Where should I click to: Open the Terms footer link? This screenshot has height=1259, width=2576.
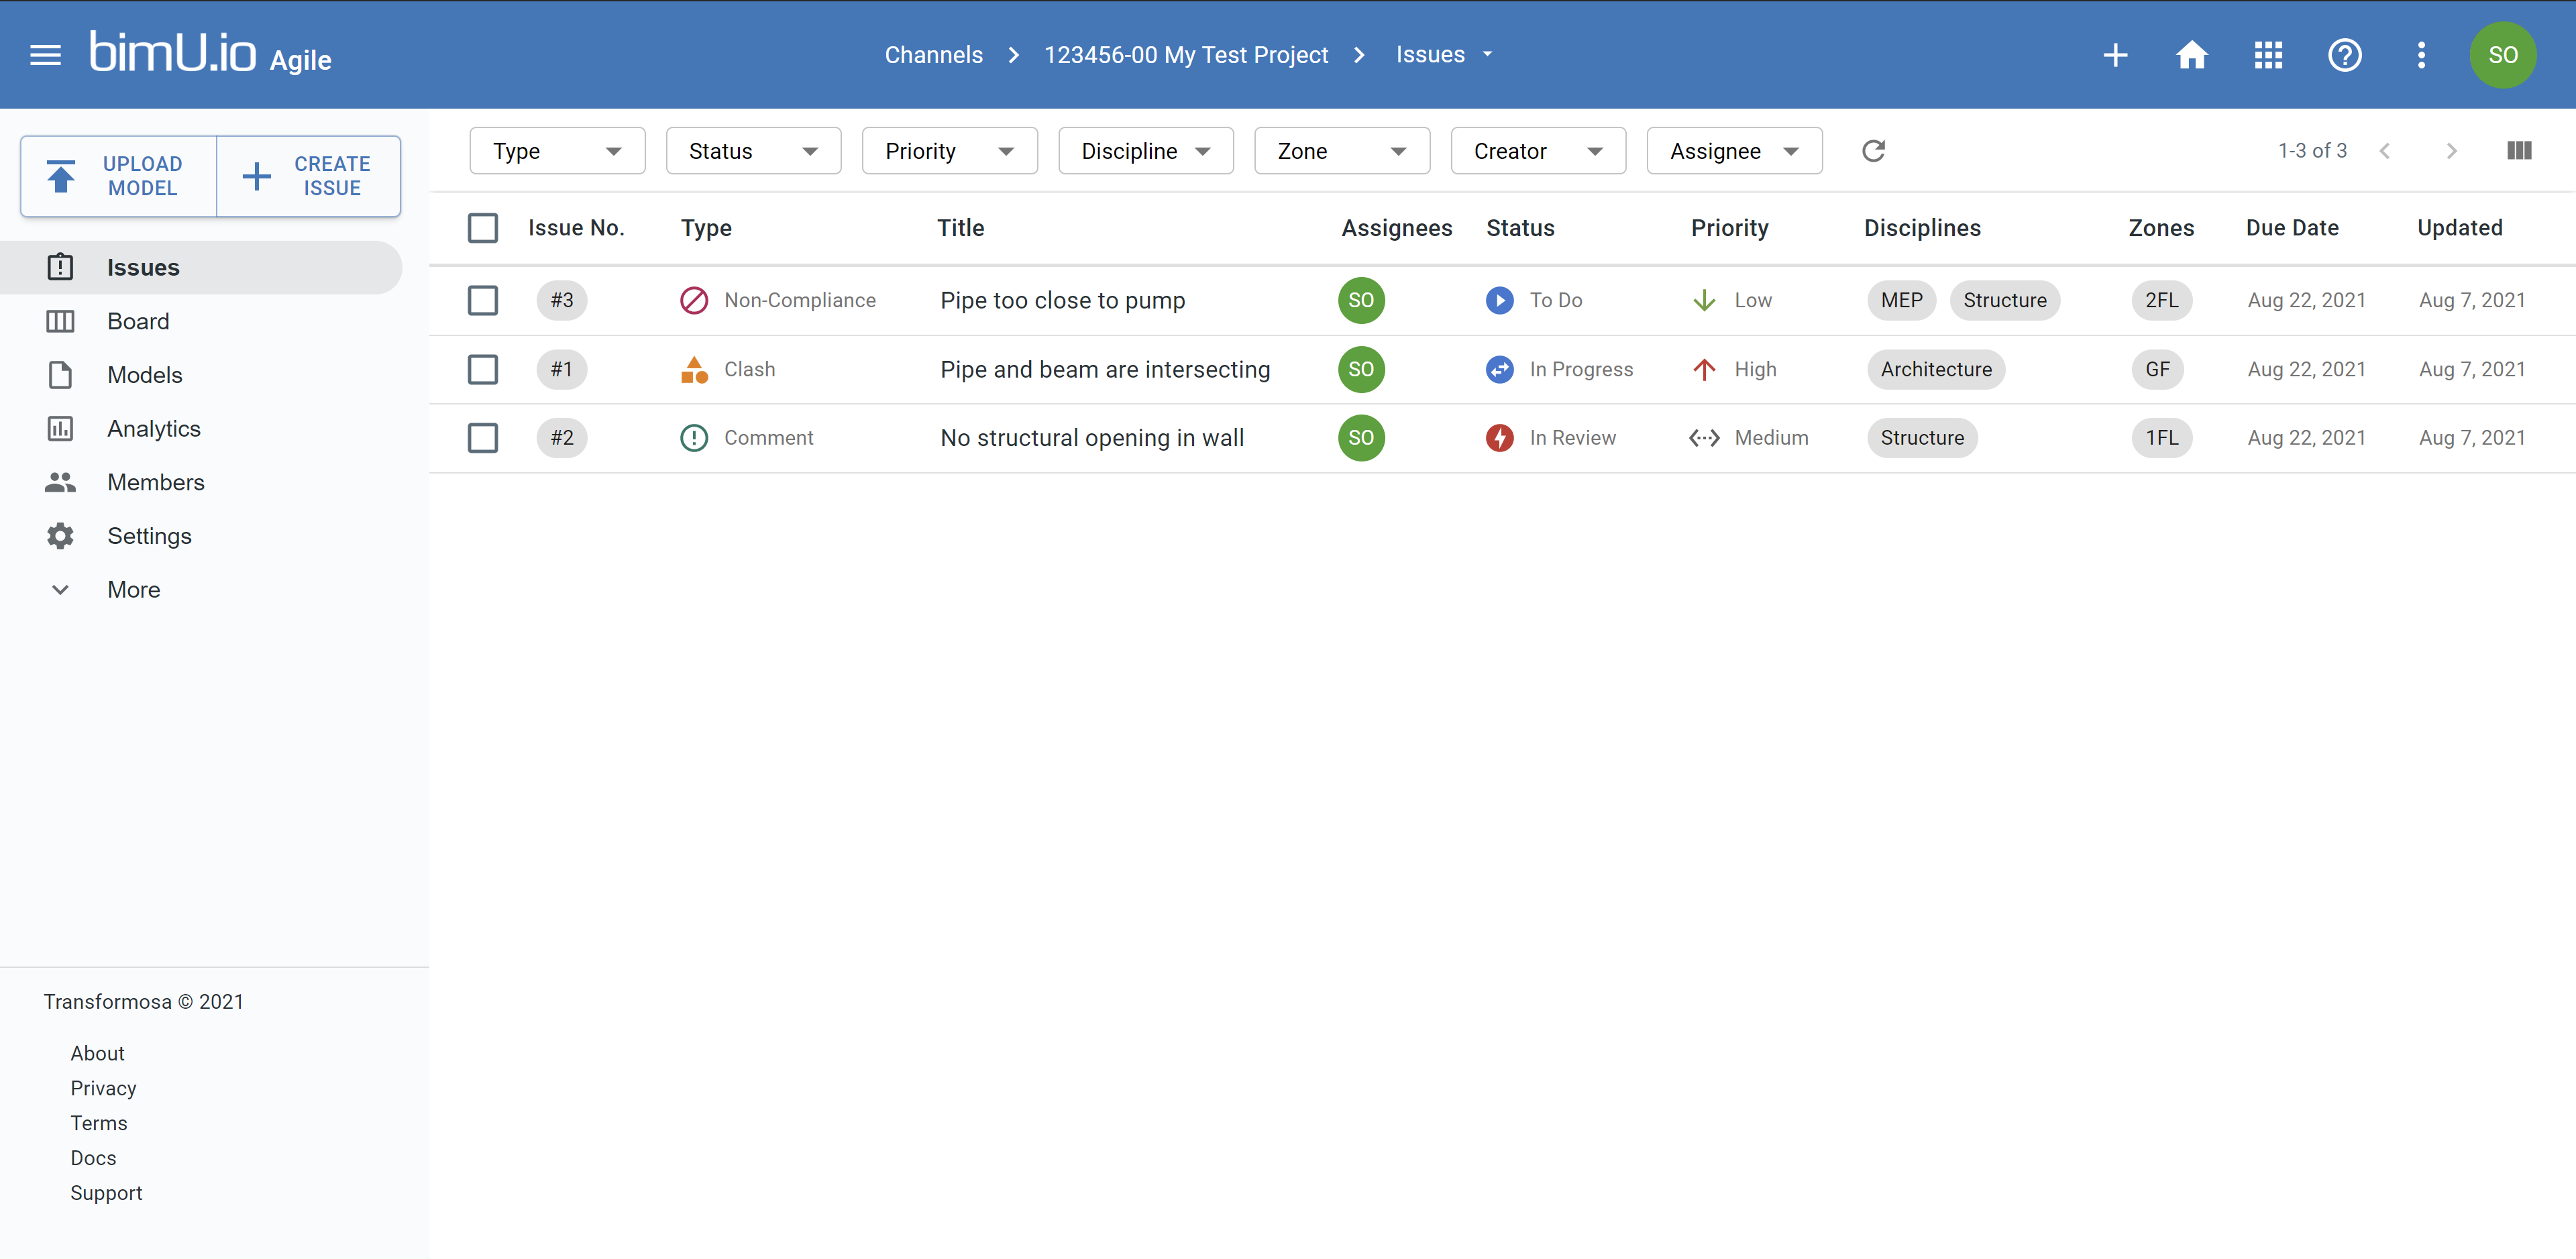pos(99,1123)
